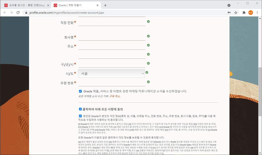262x155 pixels.
Task: Bookmark this page with the star
Action: point(236,13)
